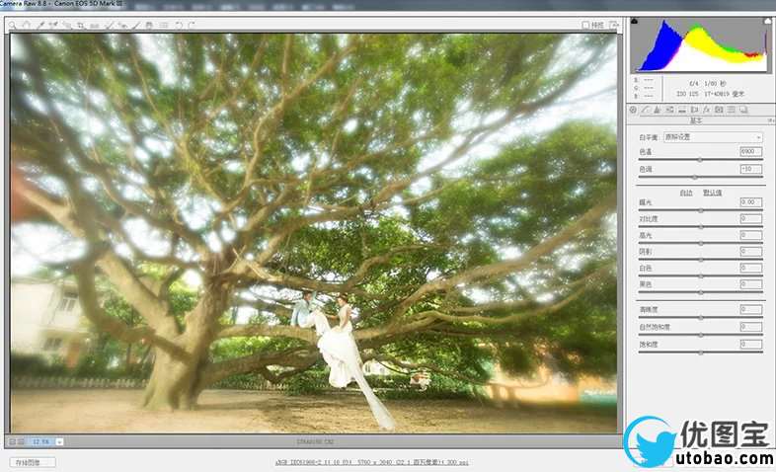Viewport: 776px width, 472px height.
Task: Adjust the 曝光 exposure slider
Action: pos(700,210)
